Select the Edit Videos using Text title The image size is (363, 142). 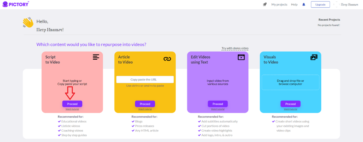point(200,60)
